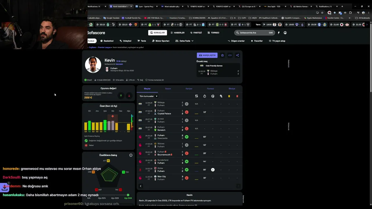The width and height of the screenshot is (372, 209).
Task: Expand the Daha Fazla sports menu
Action: 184,41
